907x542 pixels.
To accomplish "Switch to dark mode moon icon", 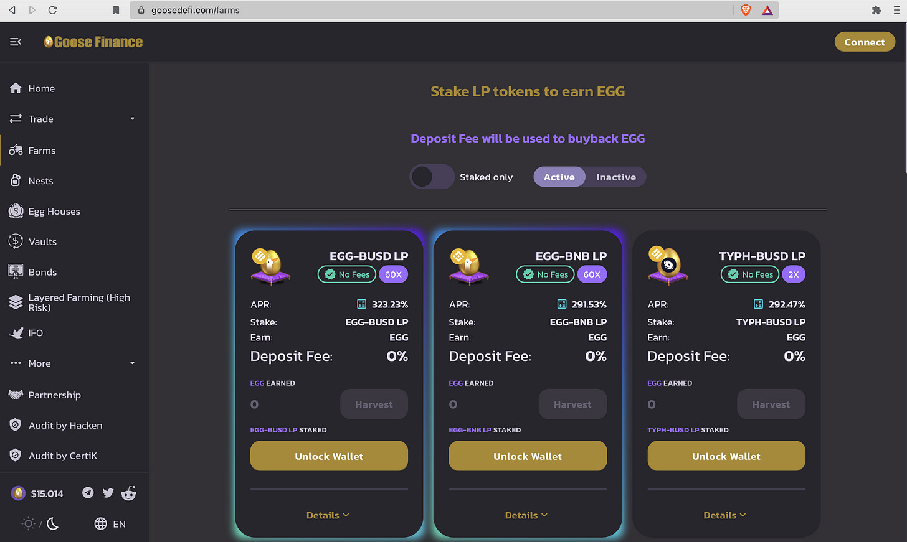I will [x=53, y=524].
